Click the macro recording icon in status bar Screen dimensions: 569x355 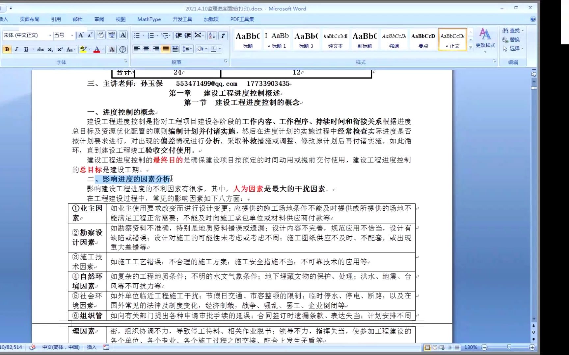pyautogui.click(x=106, y=347)
